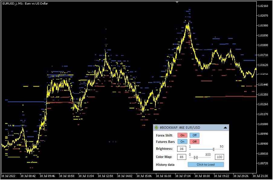This screenshot has width=273, height=180.
Task: Set Futures Bars to Off
Action: pyautogui.click(x=194, y=142)
